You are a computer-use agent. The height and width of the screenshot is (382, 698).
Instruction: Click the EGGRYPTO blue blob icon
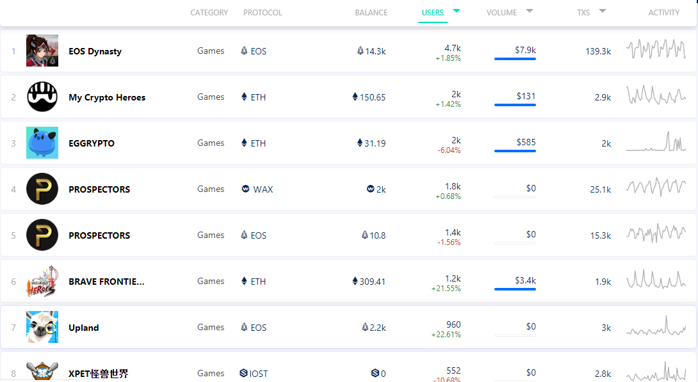(x=42, y=143)
